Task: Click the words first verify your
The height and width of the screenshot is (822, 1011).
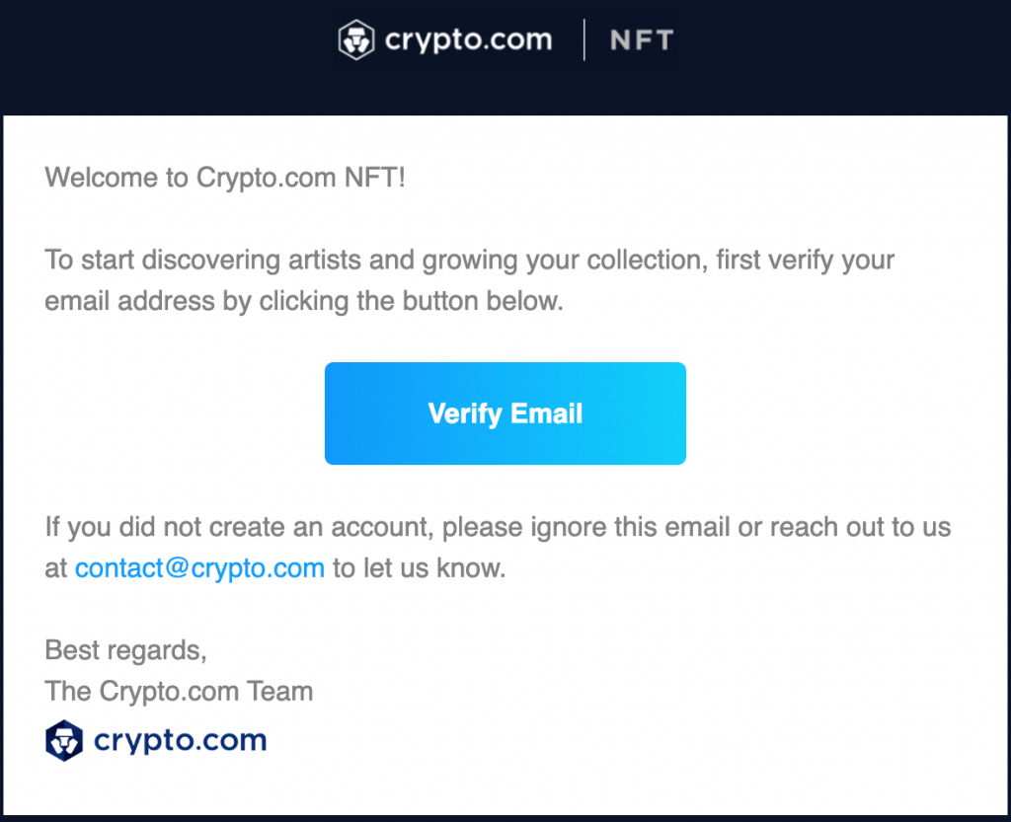Action: (x=806, y=261)
